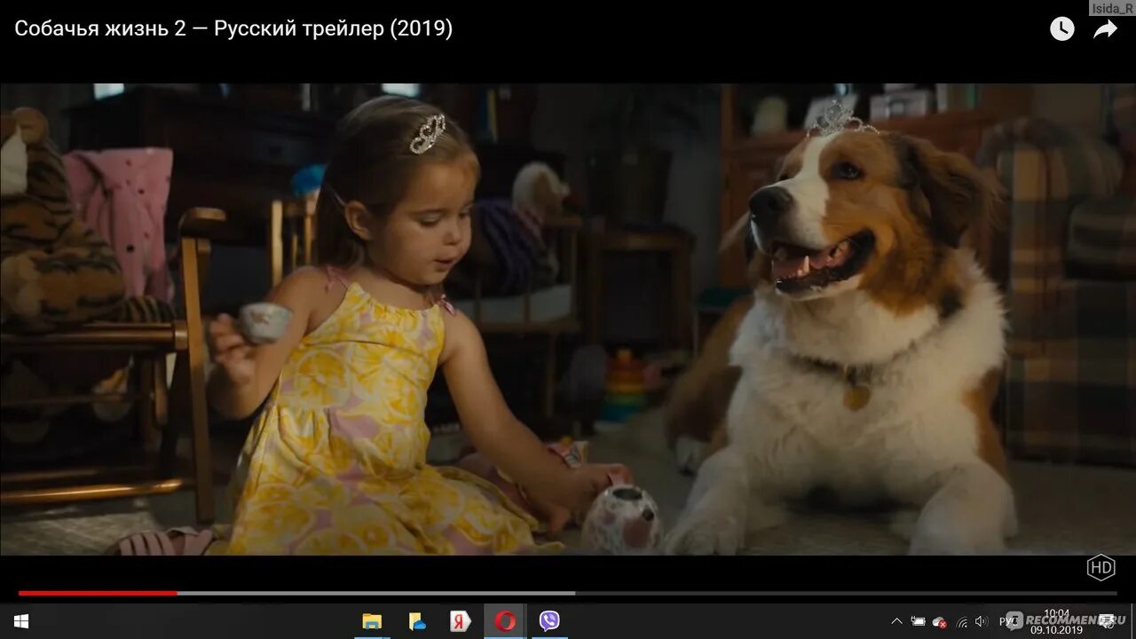Open Wi-Fi network tray icon
This screenshot has width=1136, height=639.
tap(961, 621)
